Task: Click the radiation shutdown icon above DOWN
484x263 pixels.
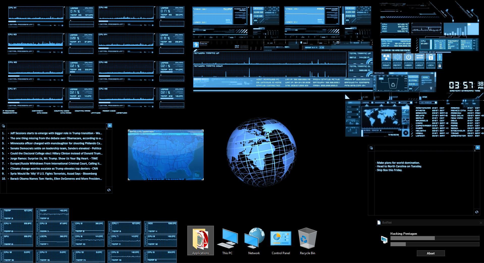Action: 386,57
